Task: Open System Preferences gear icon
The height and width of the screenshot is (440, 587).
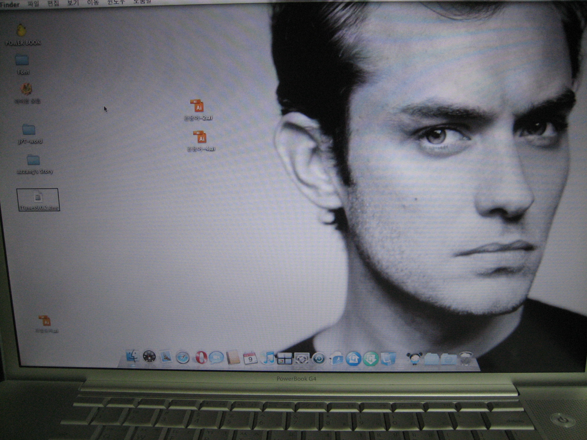Action: (302, 358)
